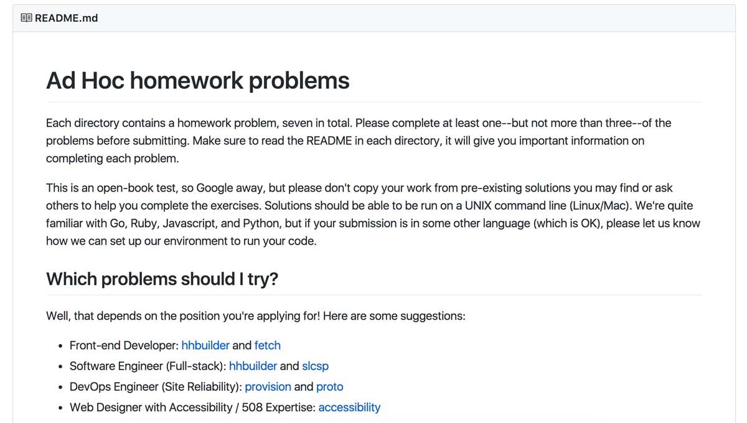Open the fetch problem link
747x423 pixels.
coord(268,345)
